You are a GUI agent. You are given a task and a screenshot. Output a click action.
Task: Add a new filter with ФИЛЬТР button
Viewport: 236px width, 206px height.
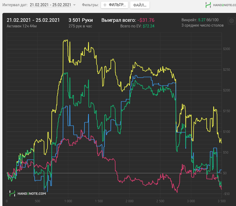(x=114, y=5)
